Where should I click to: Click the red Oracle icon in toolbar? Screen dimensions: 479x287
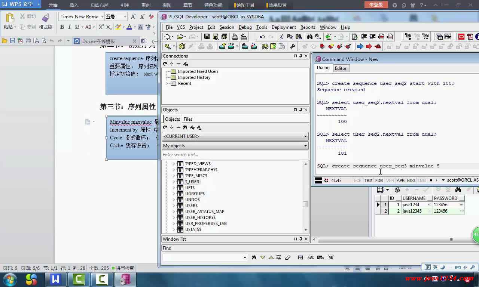[x=461, y=37]
